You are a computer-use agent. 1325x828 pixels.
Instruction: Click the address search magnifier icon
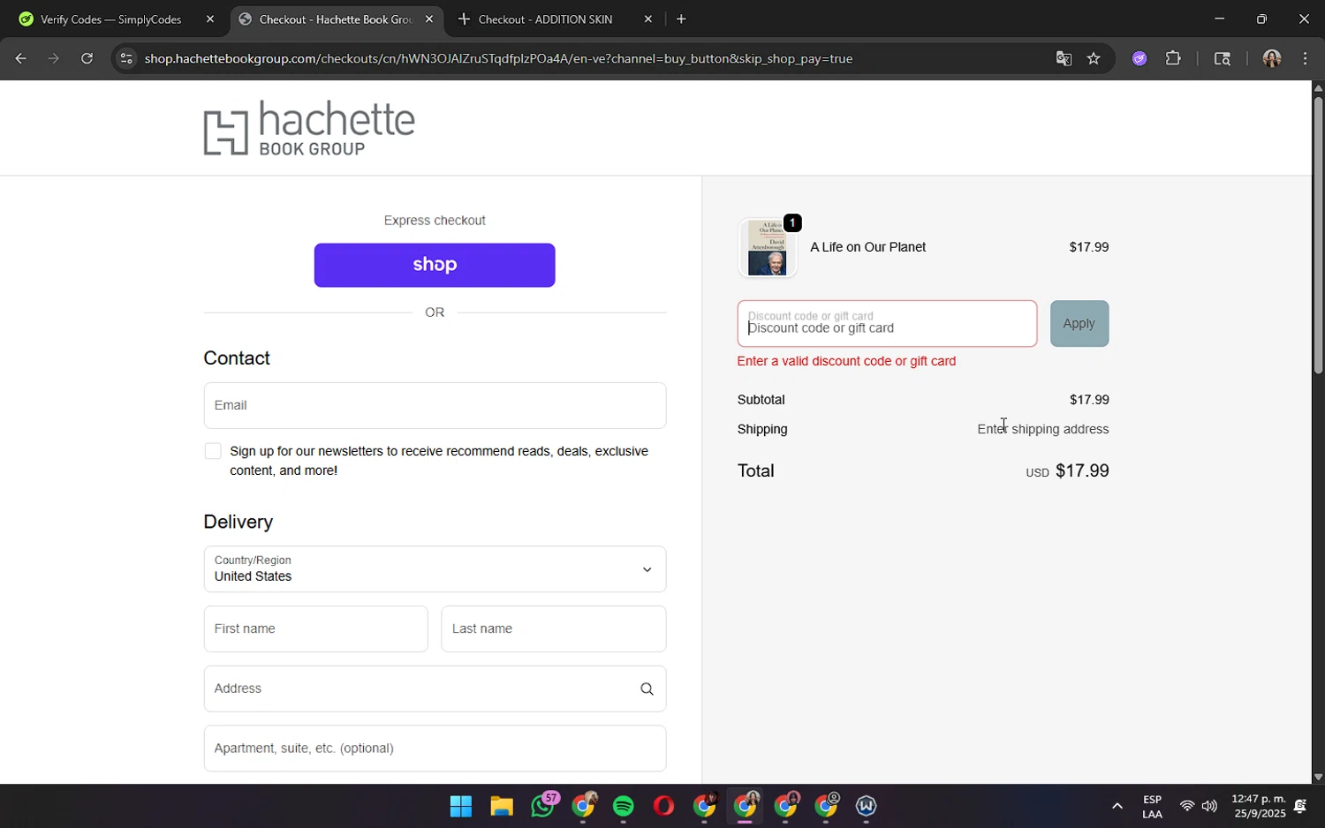647,689
